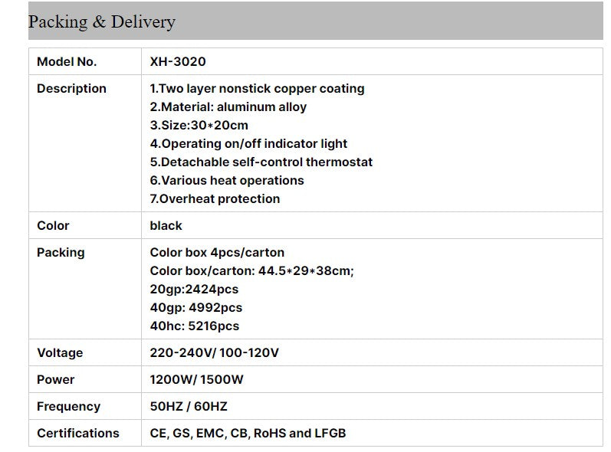Click the Operating on/off indicator light line
Image resolution: width=611 pixels, height=452 pixels.
(x=248, y=144)
